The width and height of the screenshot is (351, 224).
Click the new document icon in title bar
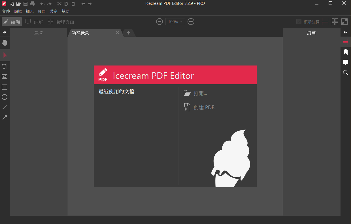pyautogui.click(x=12, y=4)
